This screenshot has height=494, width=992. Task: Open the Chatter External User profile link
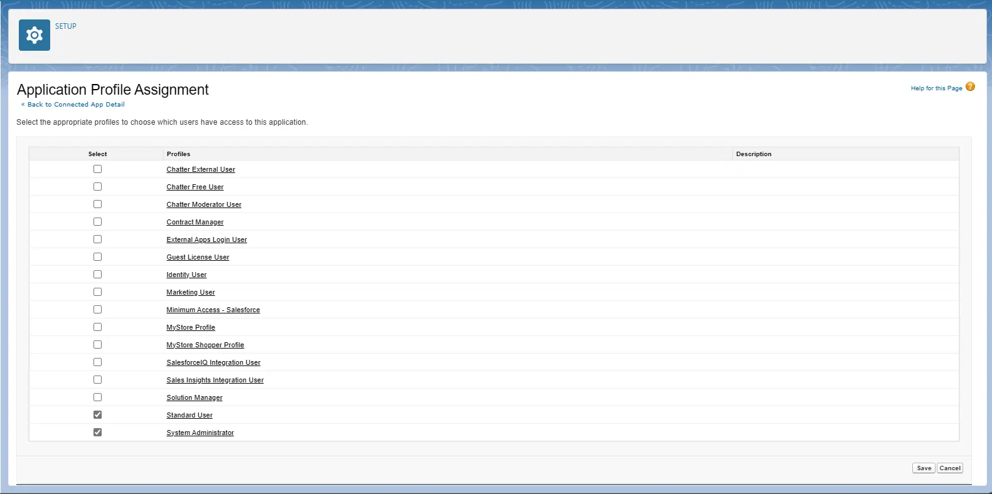201,169
